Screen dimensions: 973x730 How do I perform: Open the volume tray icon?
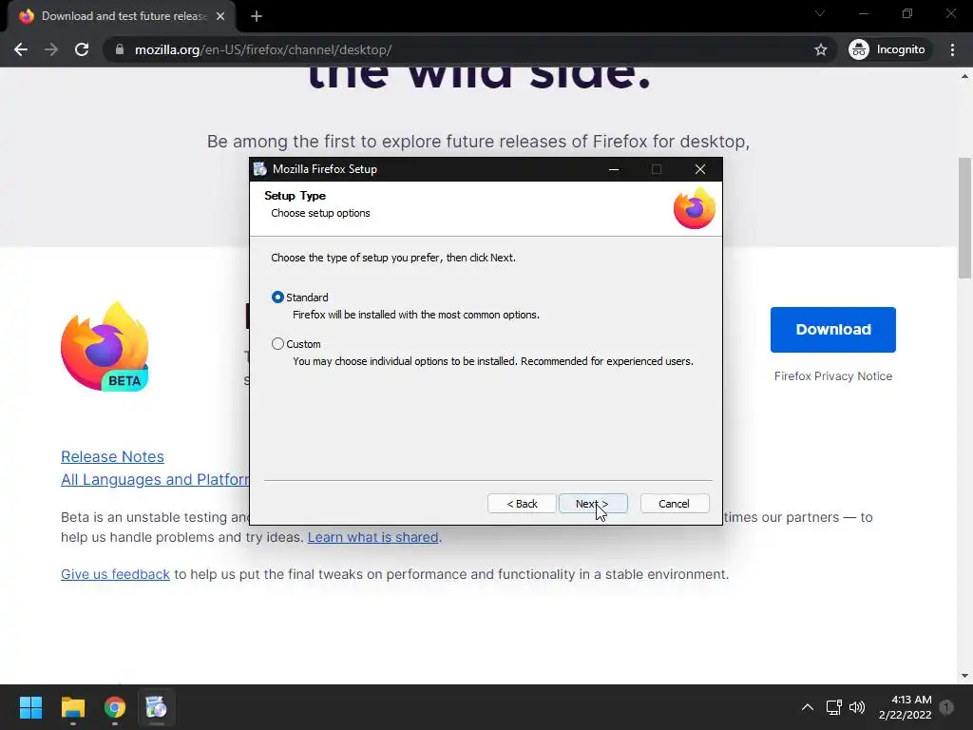click(857, 707)
